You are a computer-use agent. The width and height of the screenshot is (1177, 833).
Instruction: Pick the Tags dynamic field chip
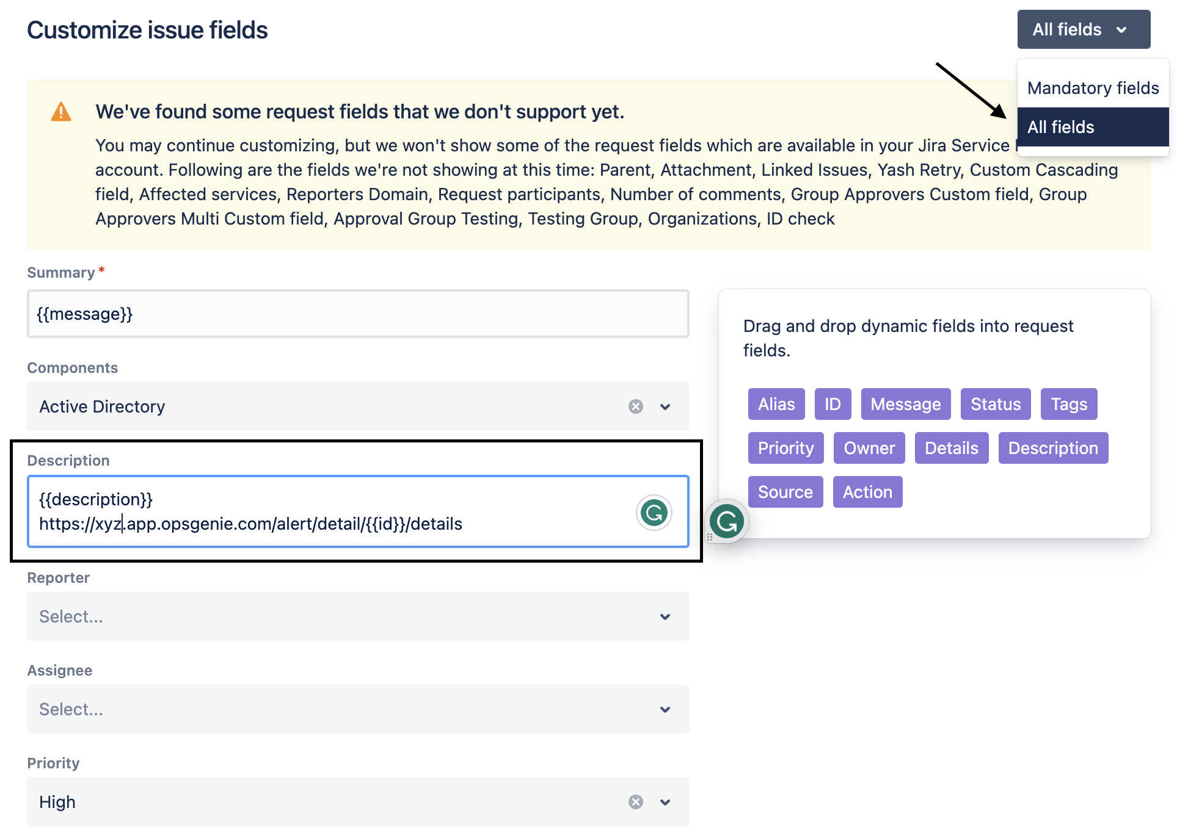coord(1068,404)
